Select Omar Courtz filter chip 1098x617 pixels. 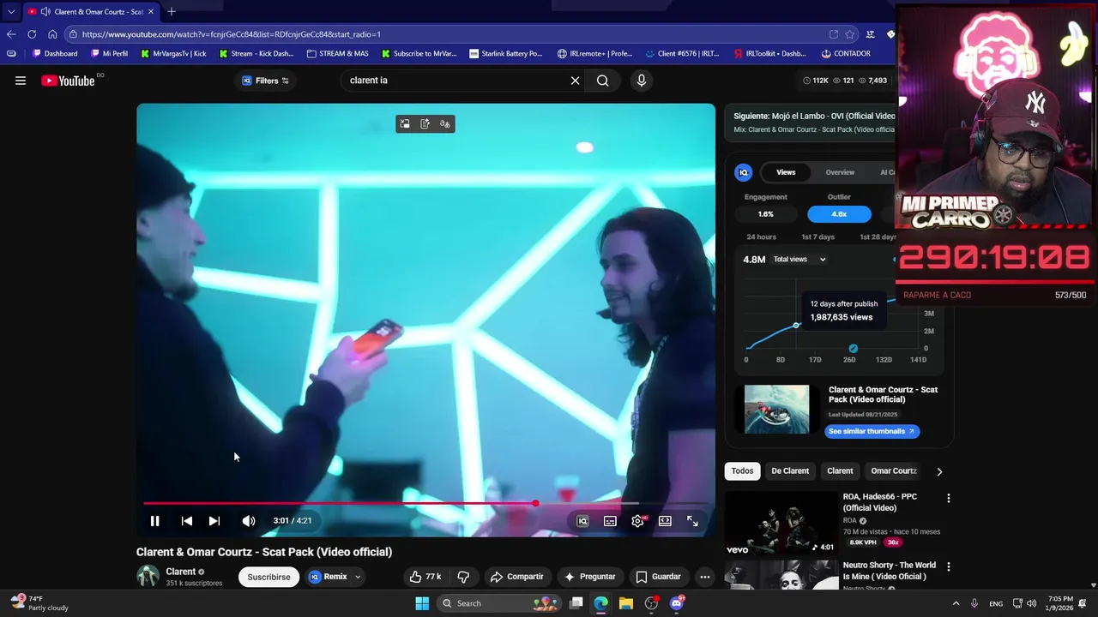tap(894, 470)
